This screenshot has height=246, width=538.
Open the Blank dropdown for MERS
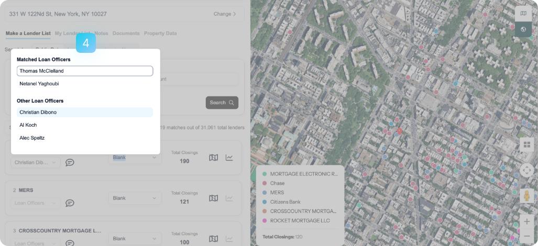click(135, 198)
